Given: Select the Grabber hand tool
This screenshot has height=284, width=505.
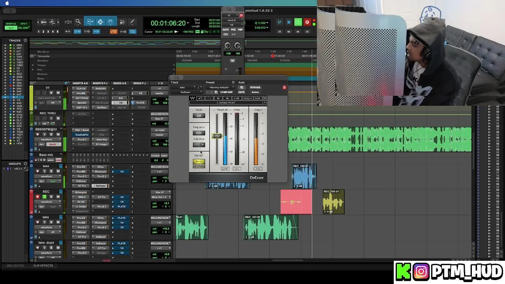Looking at the screenshot, I should (x=110, y=22).
